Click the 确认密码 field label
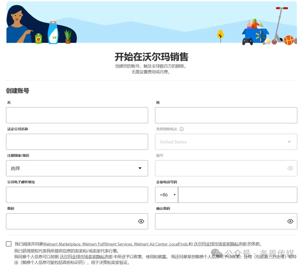Screen dimensions: 304x266 163,208
